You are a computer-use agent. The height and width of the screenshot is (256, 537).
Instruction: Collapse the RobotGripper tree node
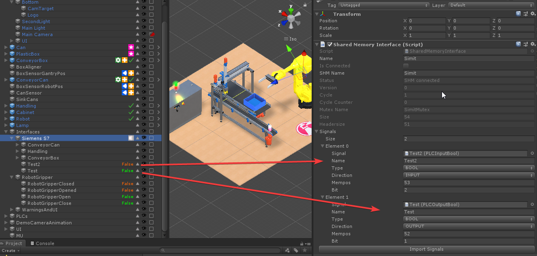(x=12, y=177)
